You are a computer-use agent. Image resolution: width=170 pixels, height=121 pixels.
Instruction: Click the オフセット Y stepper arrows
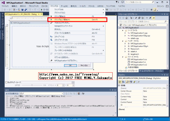pyautogui.click(x=73, y=85)
